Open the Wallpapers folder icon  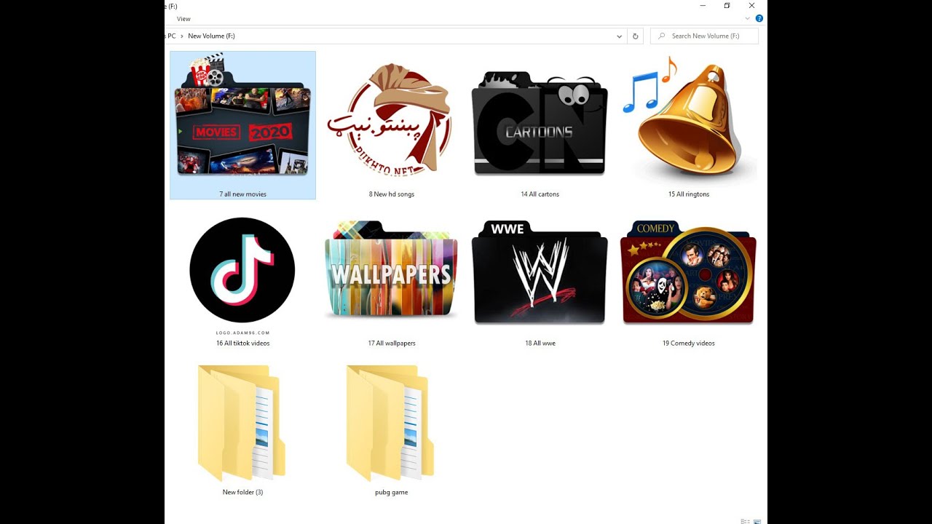click(391, 269)
